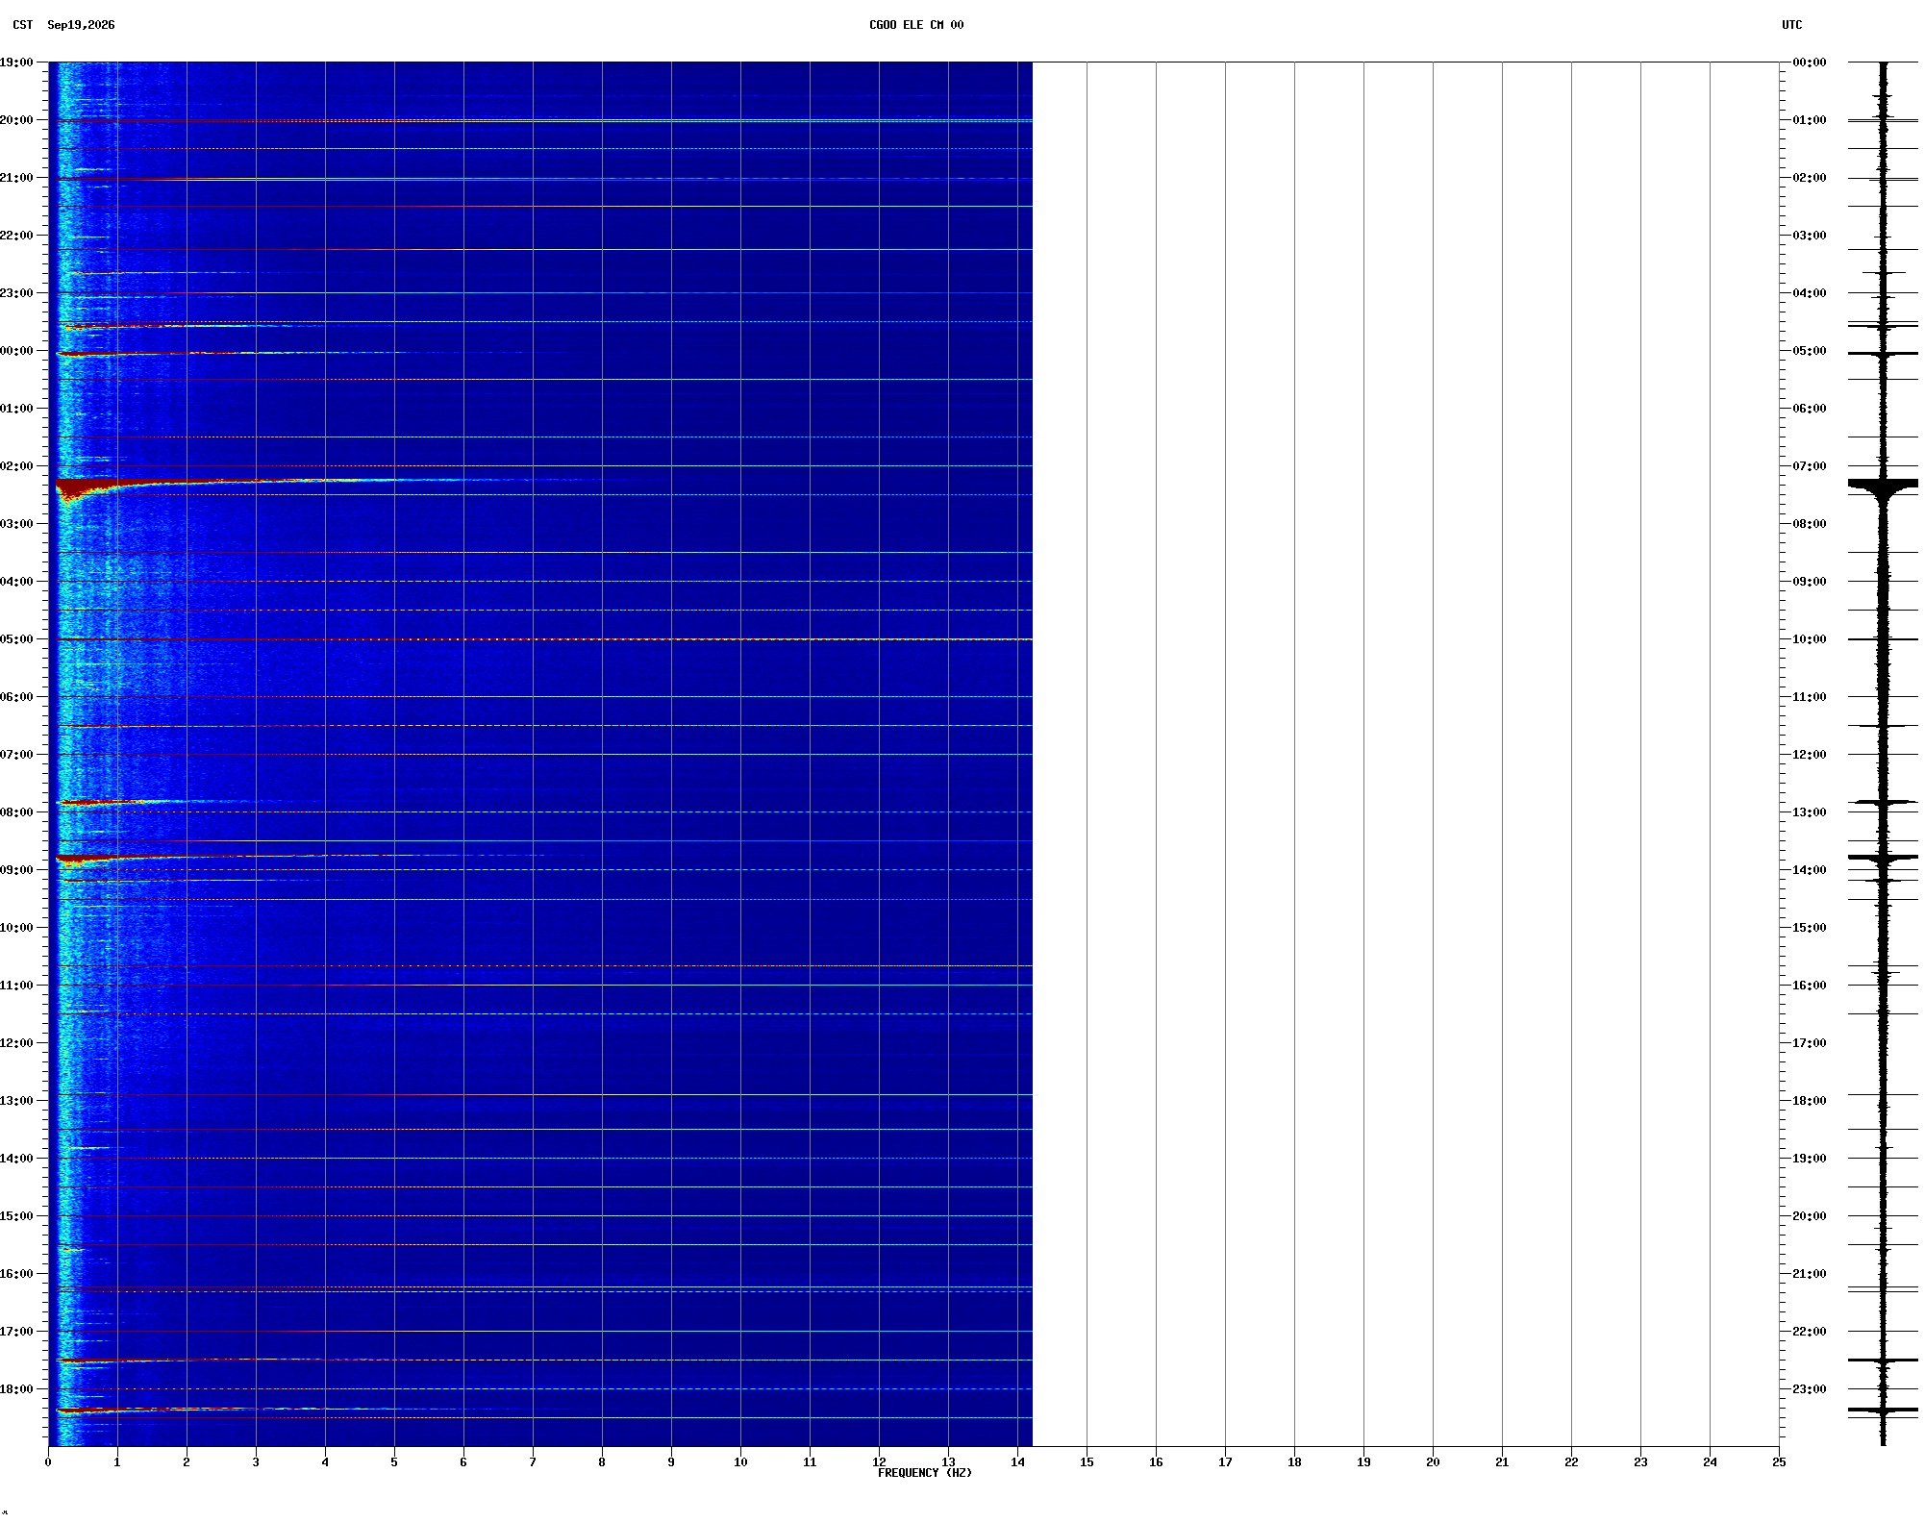Click the station title CGOO ELE CM 00
This screenshot has width=1925, height=1523.
(916, 25)
